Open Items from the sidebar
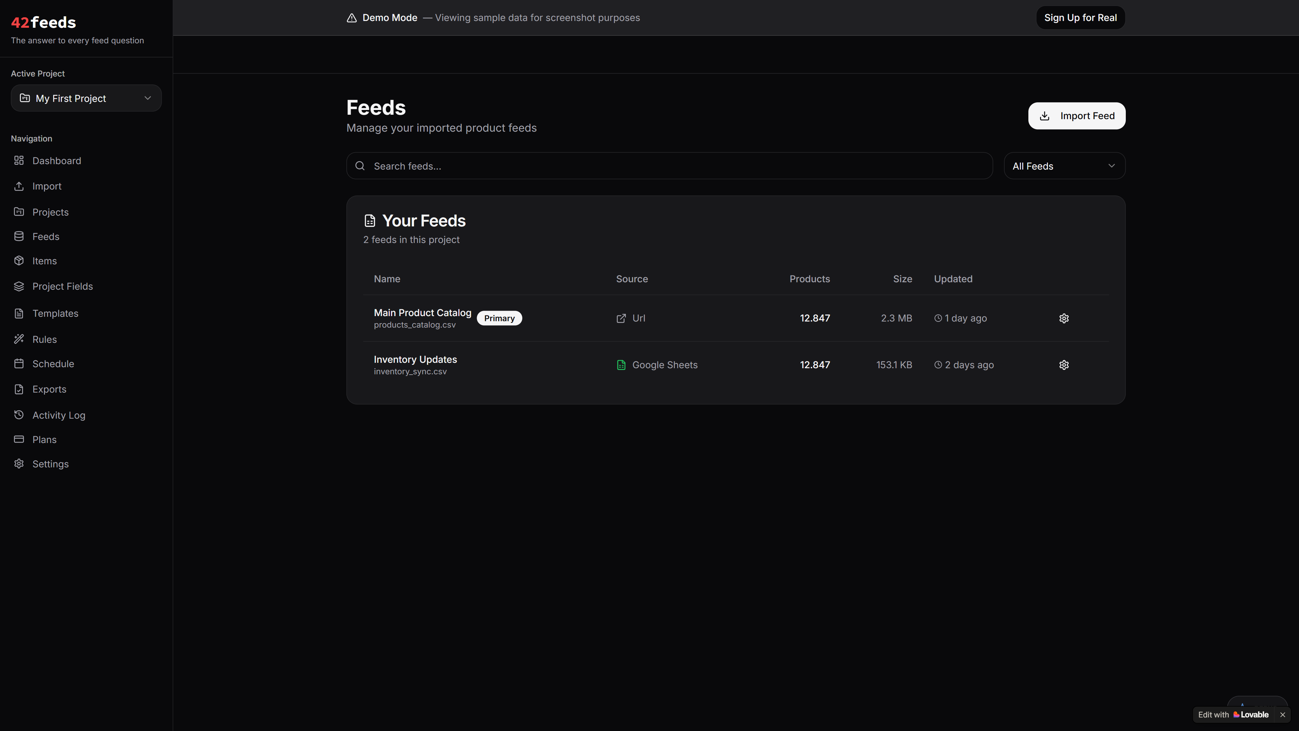 [44, 260]
